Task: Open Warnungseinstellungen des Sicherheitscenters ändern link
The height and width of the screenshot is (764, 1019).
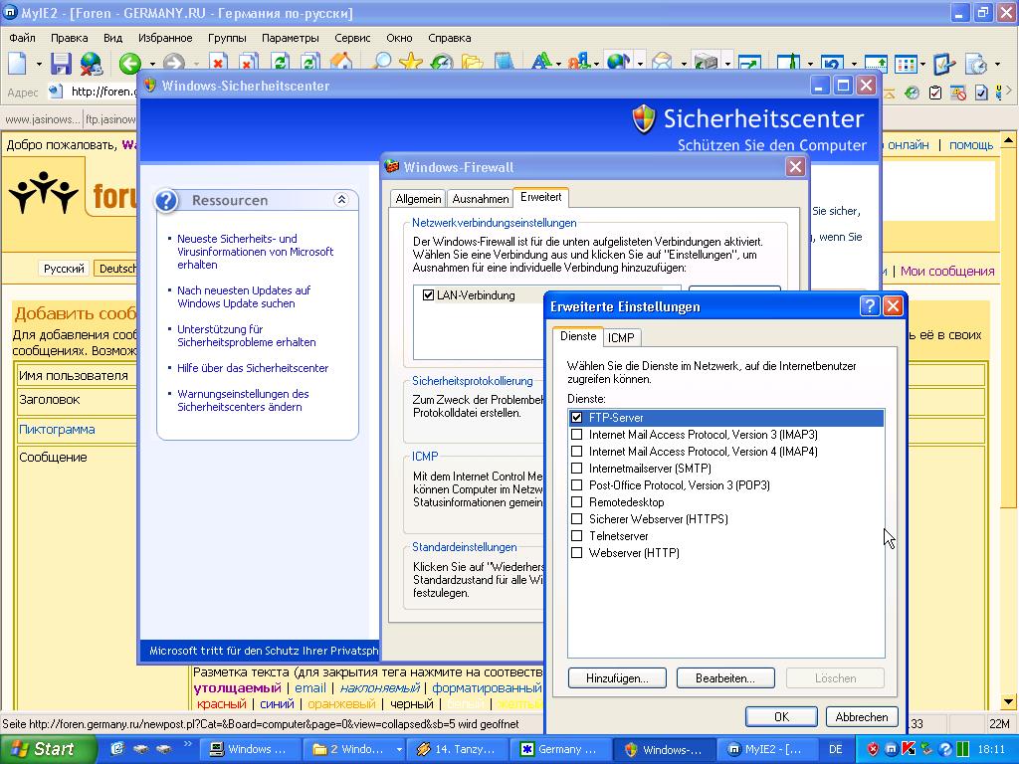Action: [x=243, y=400]
